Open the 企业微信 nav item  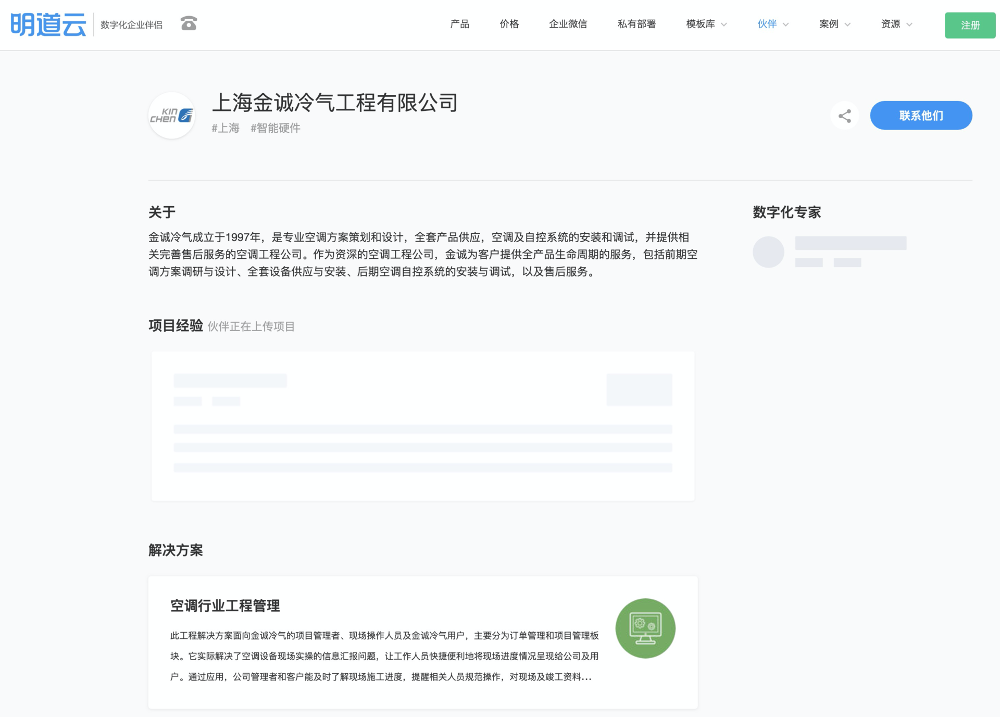click(x=568, y=24)
